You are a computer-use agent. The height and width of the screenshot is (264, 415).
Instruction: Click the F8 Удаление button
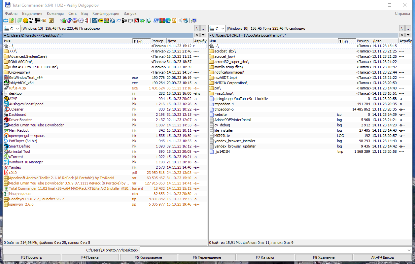[324, 257]
